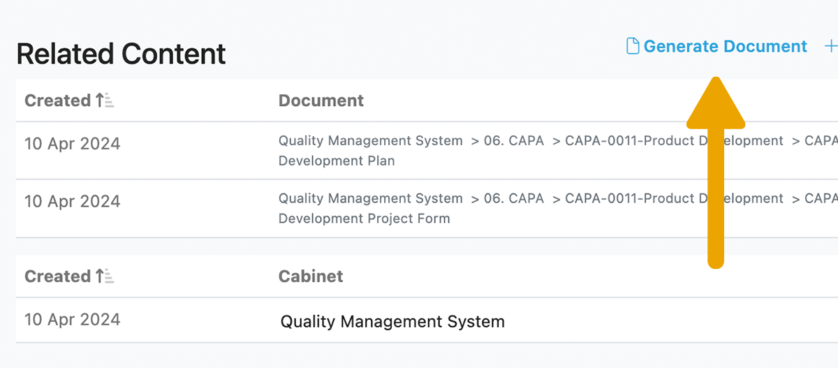The image size is (838, 368).
Task: Click sort arrow icon in Document table's Created header
Action: coord(104,101)
